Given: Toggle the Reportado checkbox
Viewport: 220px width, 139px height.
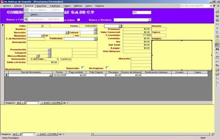Looking at the screenshot, I should (83, 68).
